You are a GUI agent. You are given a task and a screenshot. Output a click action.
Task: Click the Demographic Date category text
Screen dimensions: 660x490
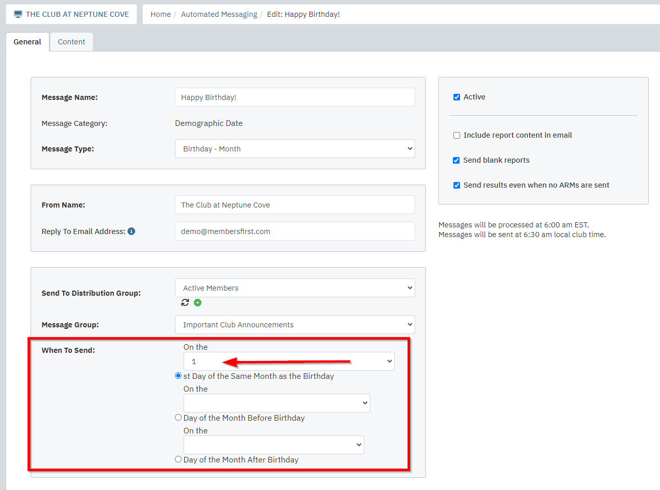click(x=209, y=123)
